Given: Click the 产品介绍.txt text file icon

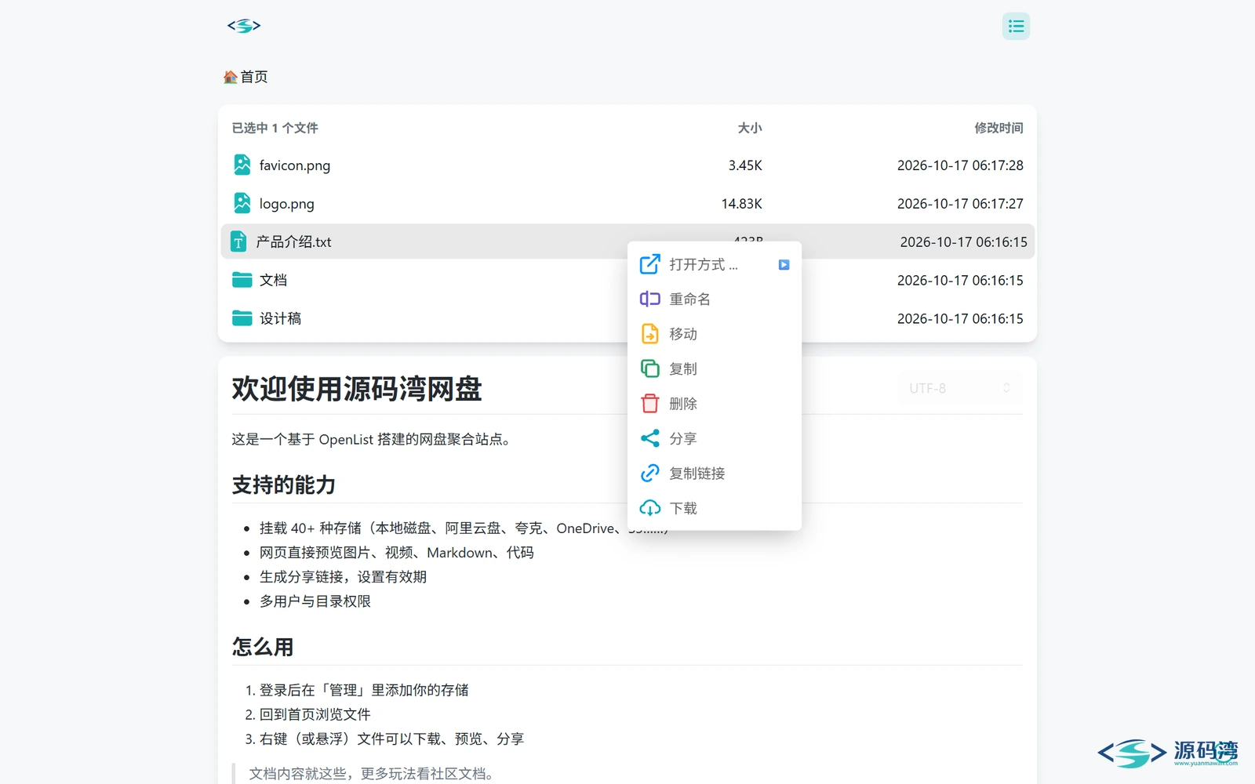Looking at the screenshot, I should click(238, 241).
